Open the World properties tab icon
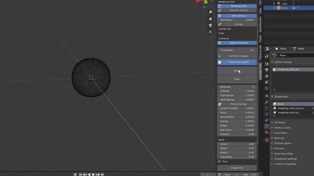The image size is (314, 176). point(266,88)
